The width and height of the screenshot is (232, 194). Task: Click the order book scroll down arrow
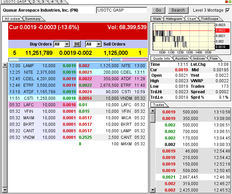click(5, 190)
